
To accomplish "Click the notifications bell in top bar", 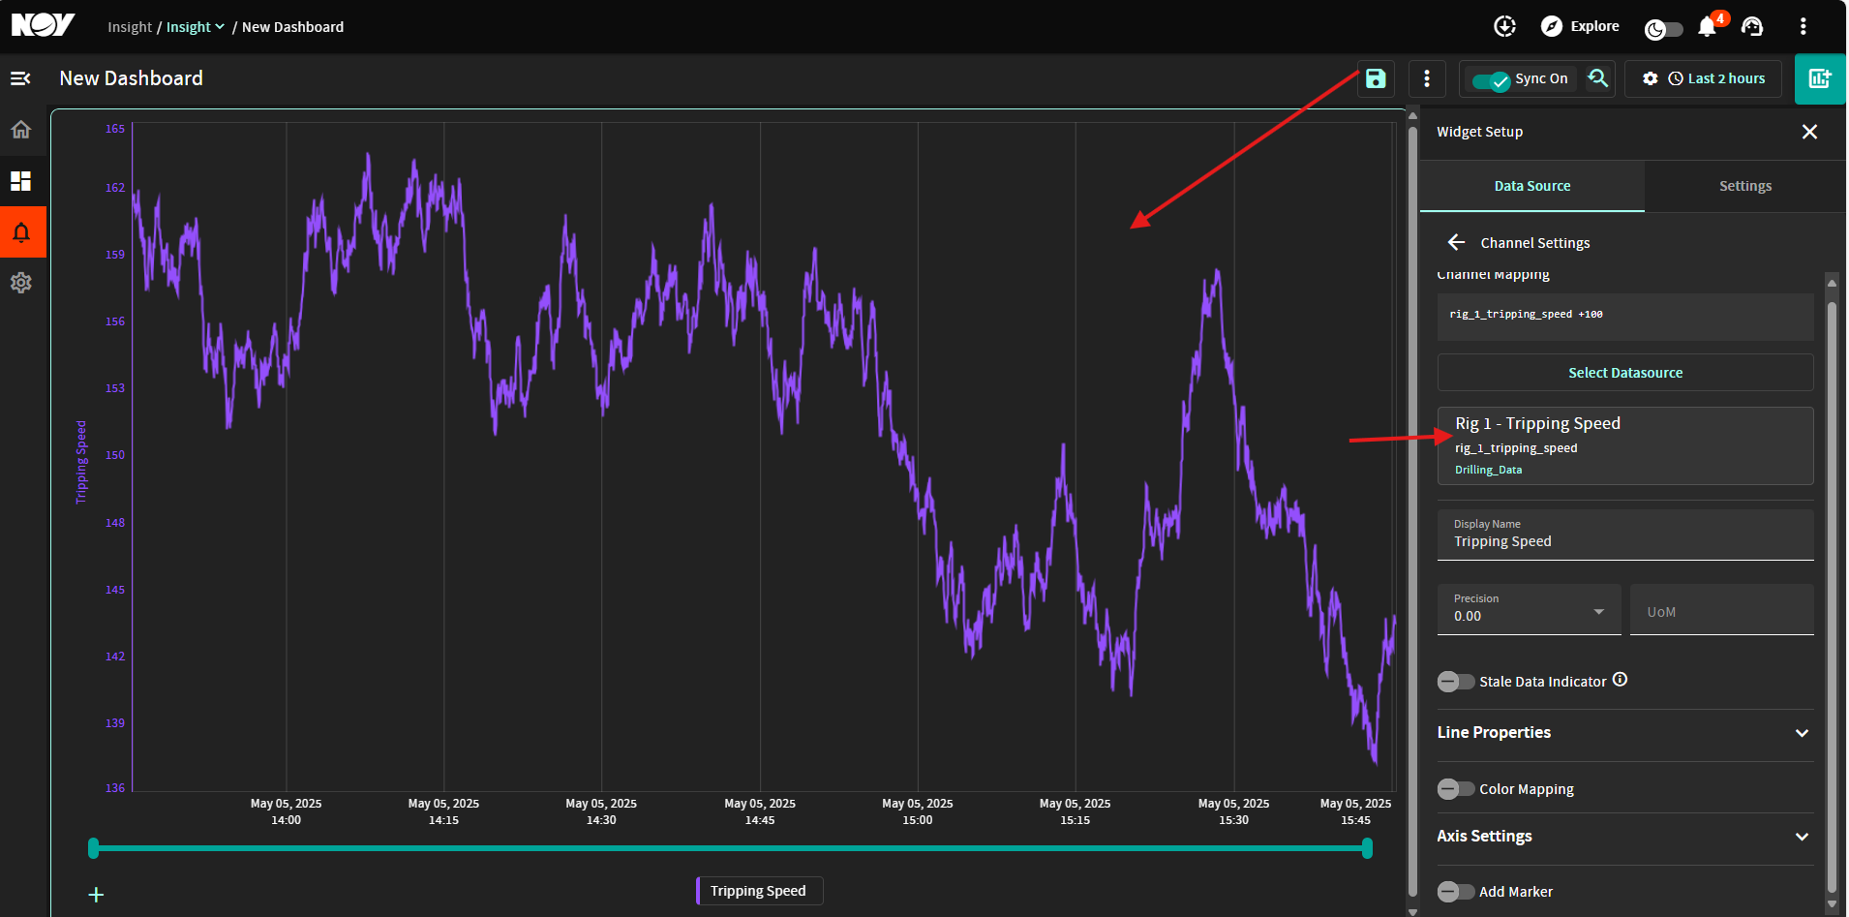I will pyautogui.click(x=1708, y=27).
